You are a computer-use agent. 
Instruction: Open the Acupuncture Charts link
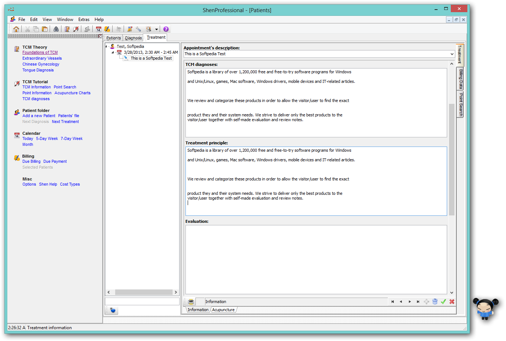(72, 93)
